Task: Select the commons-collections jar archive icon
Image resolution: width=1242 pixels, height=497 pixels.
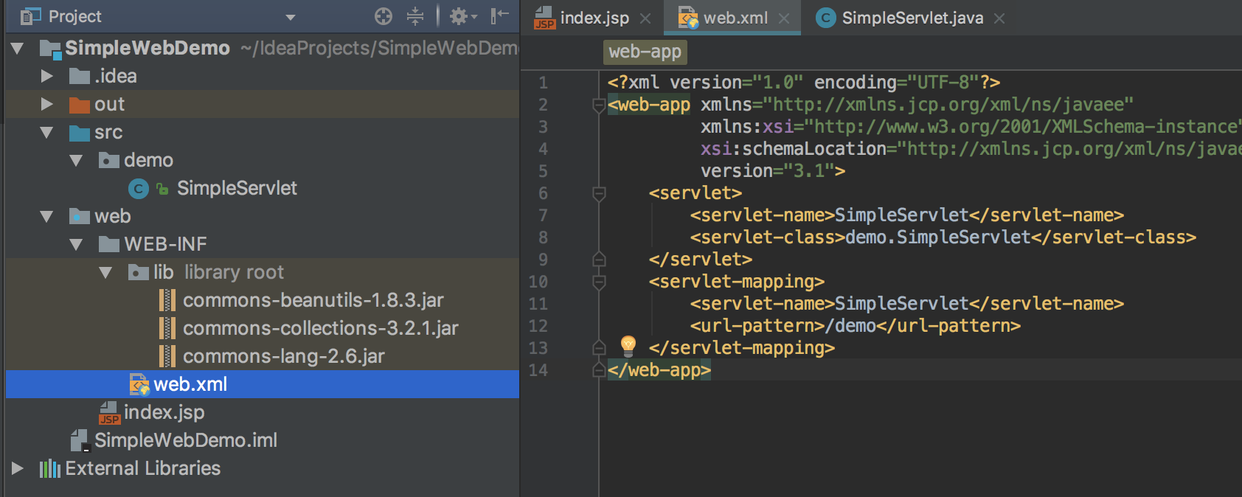Action: 168,328
